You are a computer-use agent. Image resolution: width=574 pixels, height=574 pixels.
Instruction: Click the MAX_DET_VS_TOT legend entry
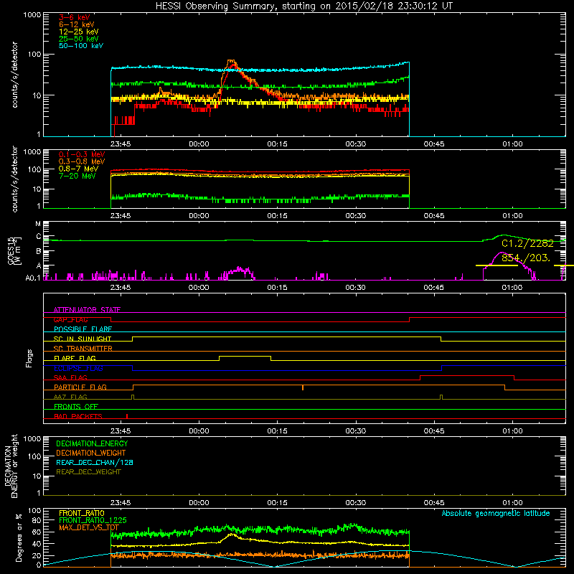(x=89, y=527)
